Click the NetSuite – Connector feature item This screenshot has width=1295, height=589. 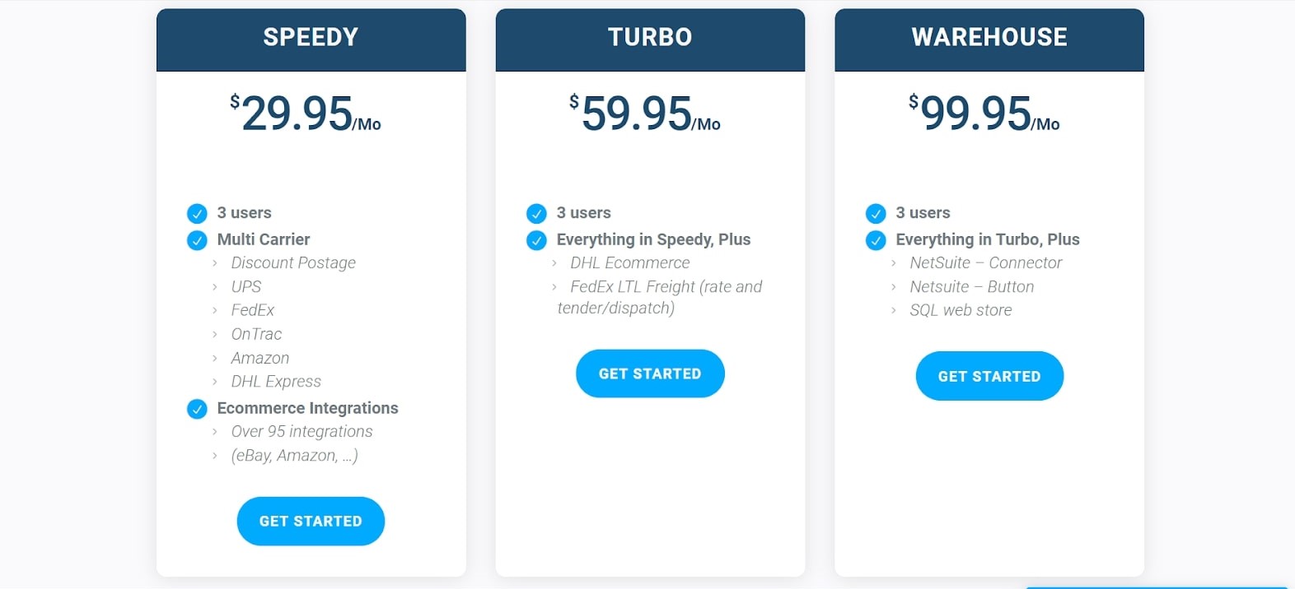[x=985, y=263]
